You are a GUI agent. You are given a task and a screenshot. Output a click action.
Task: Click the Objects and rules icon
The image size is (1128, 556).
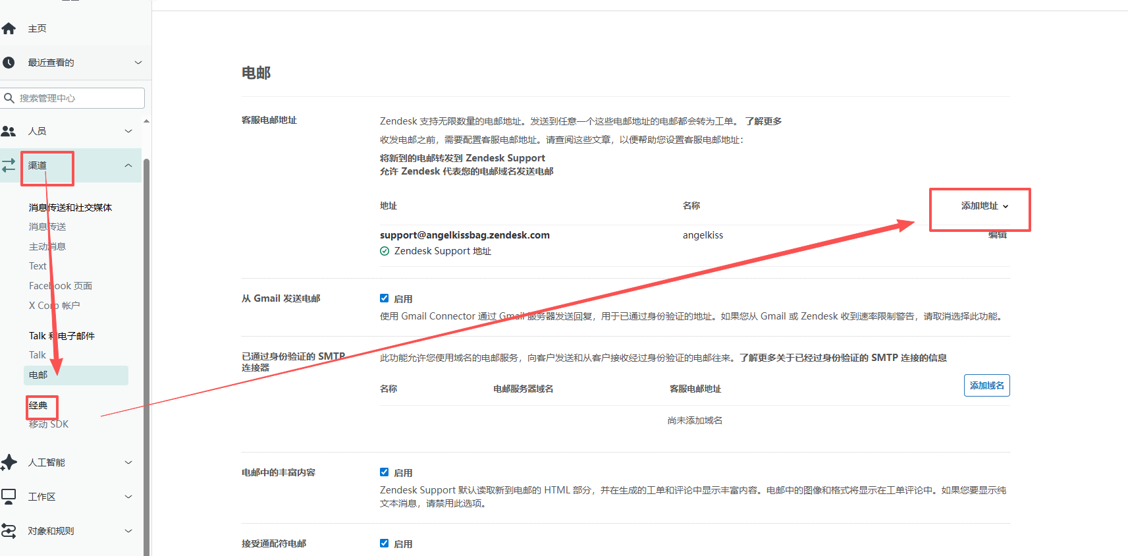point(9,531)
